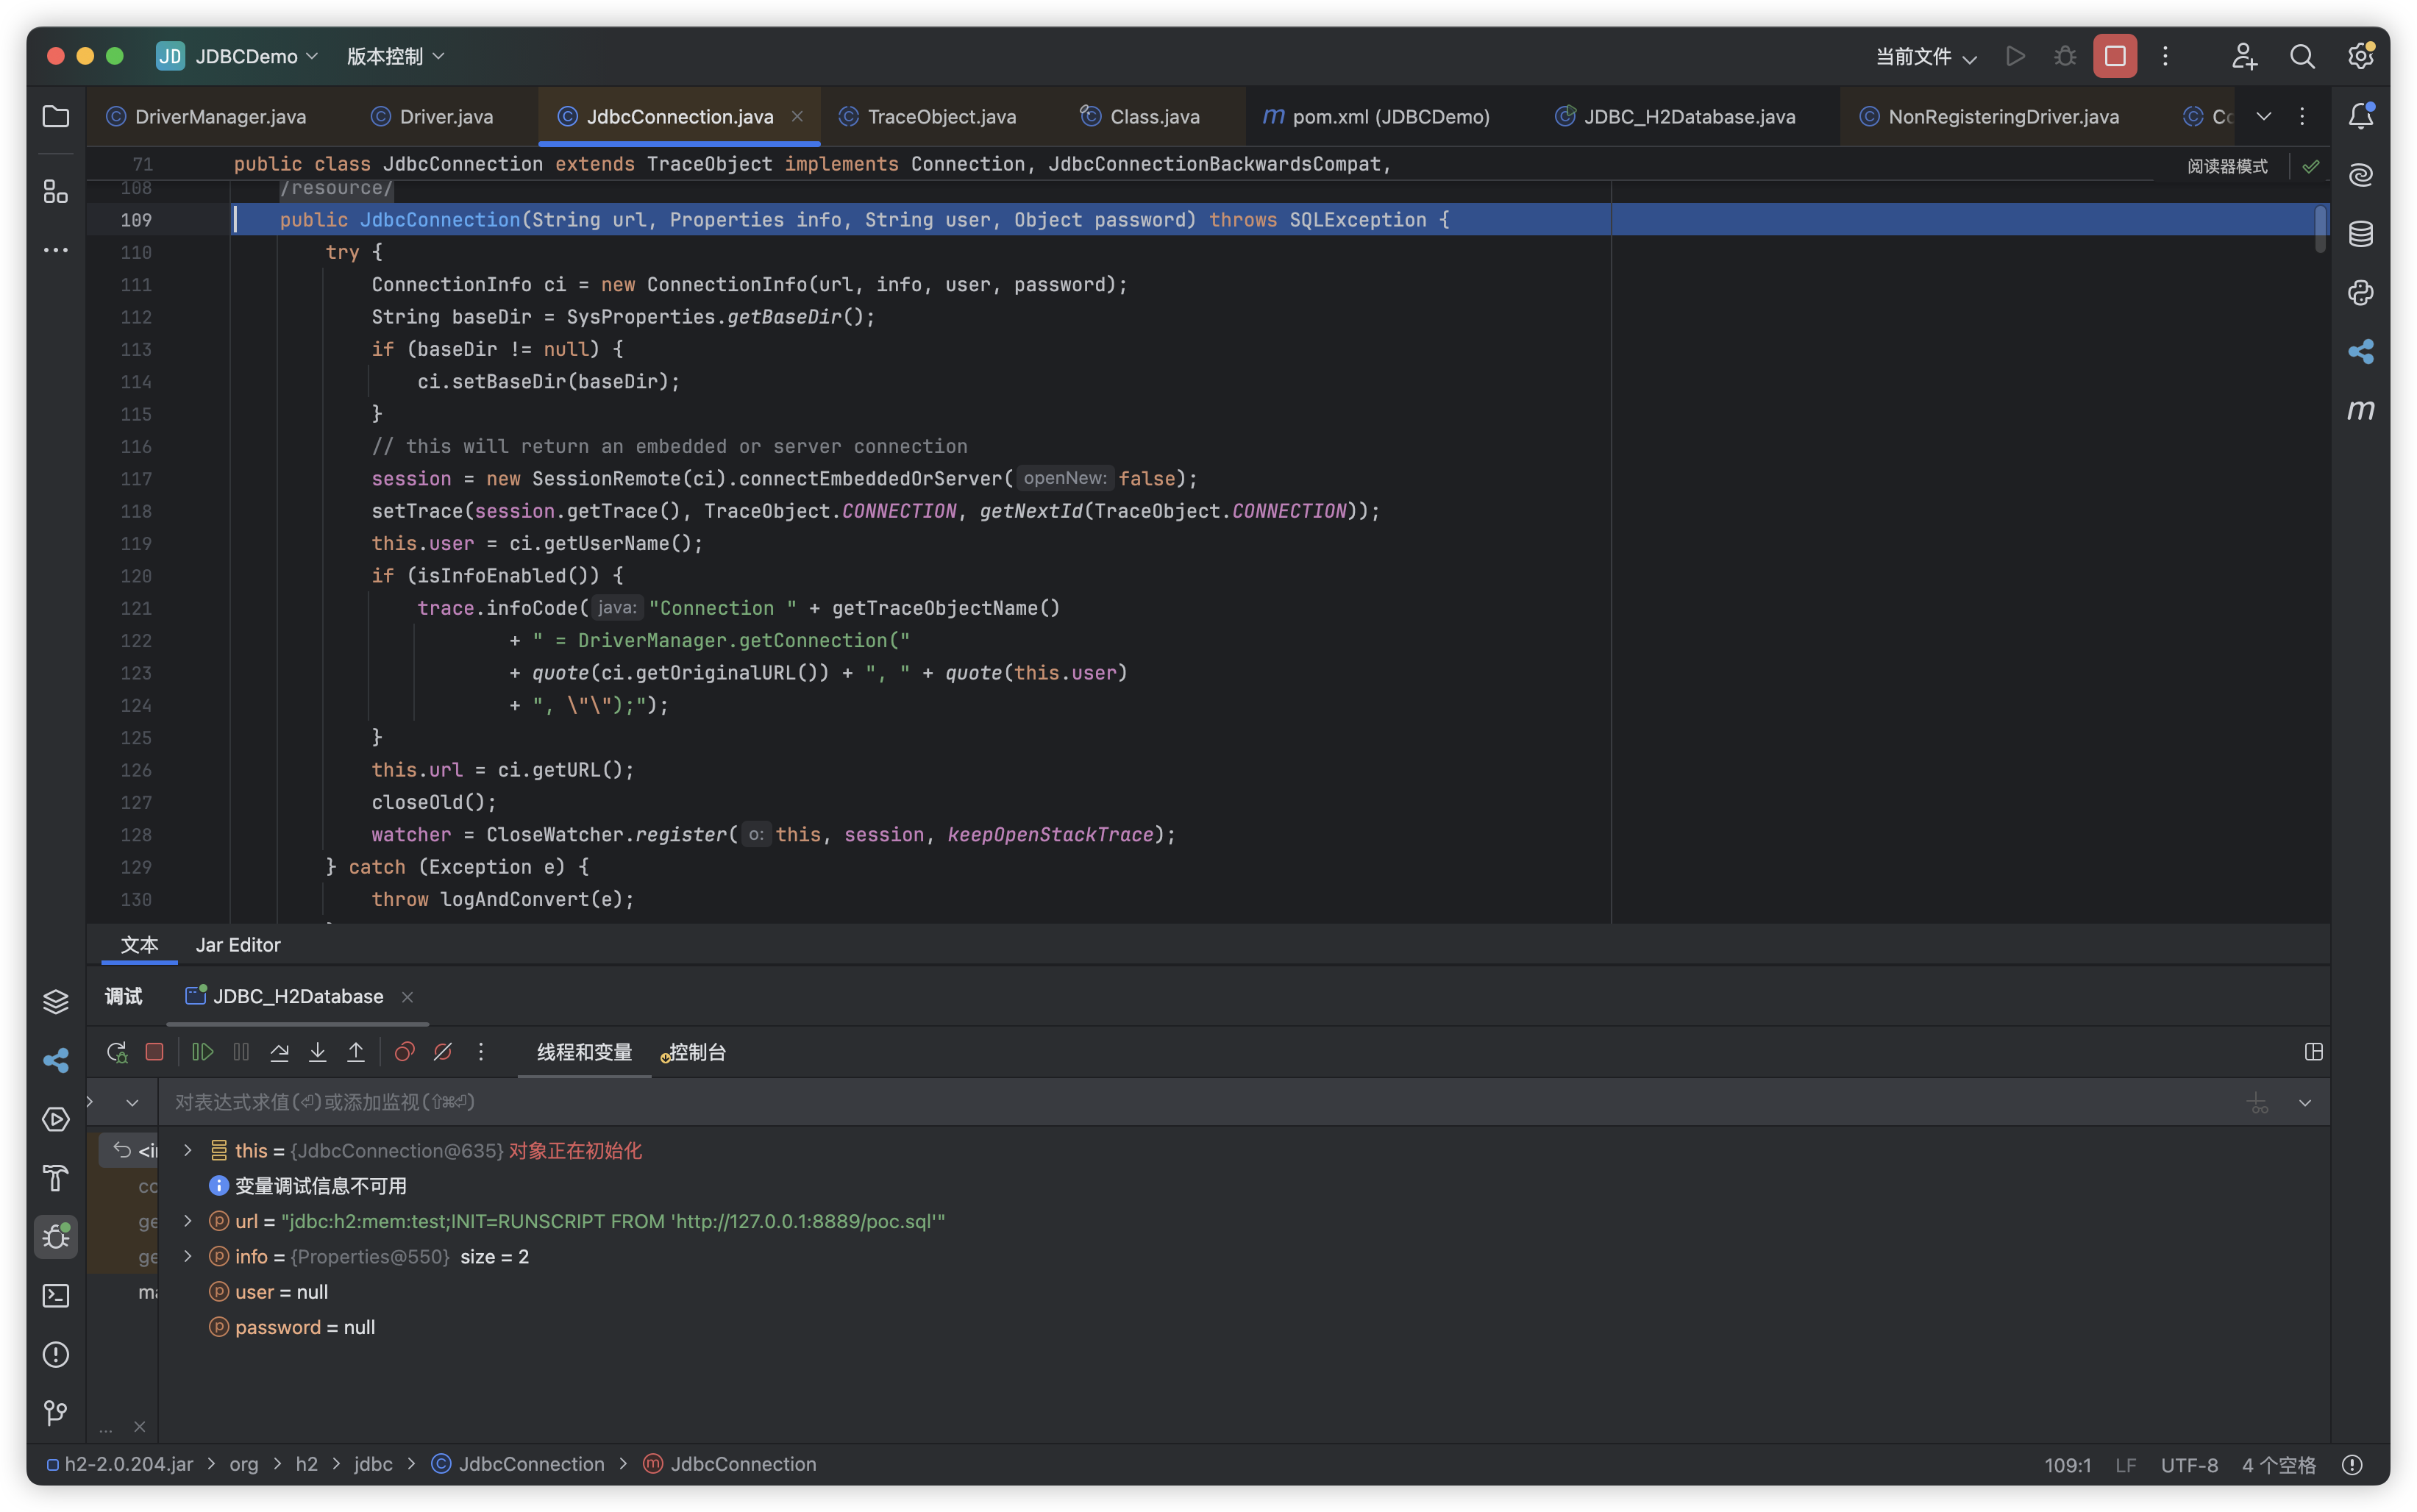Viewport: 2417px width, 1512px height.
Task: Click the editor vertical scrollbar thumb
Action: pyautogui.click(x=2321, y=229)
